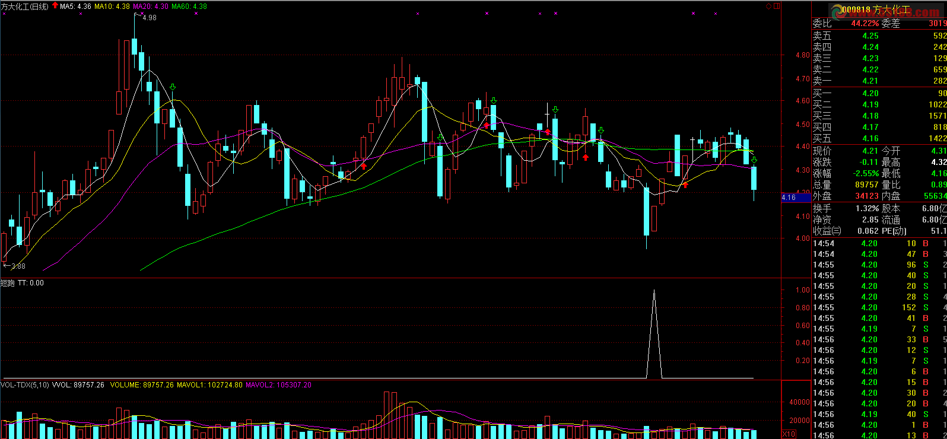The height and width of the screenshot is (439, 947).
Task: Select the 卖四 4.24 order row
Action: [879, 47]
